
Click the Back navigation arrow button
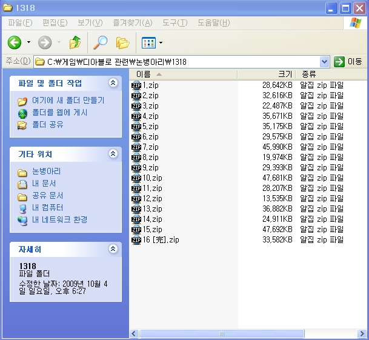pos(14,42)
